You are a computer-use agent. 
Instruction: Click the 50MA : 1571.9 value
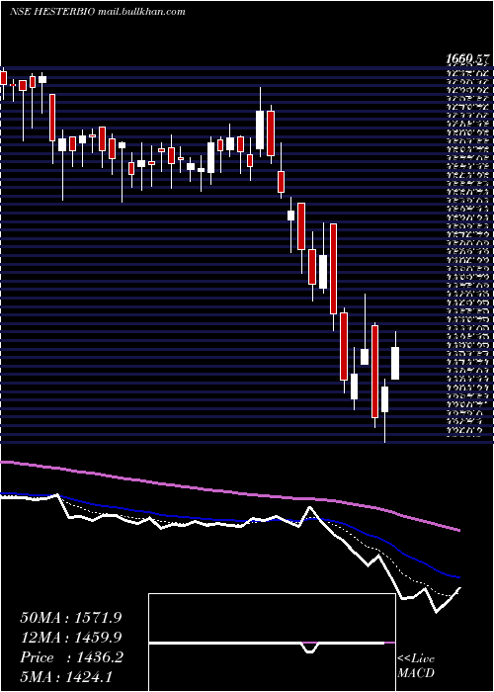[x=71, y=618]
